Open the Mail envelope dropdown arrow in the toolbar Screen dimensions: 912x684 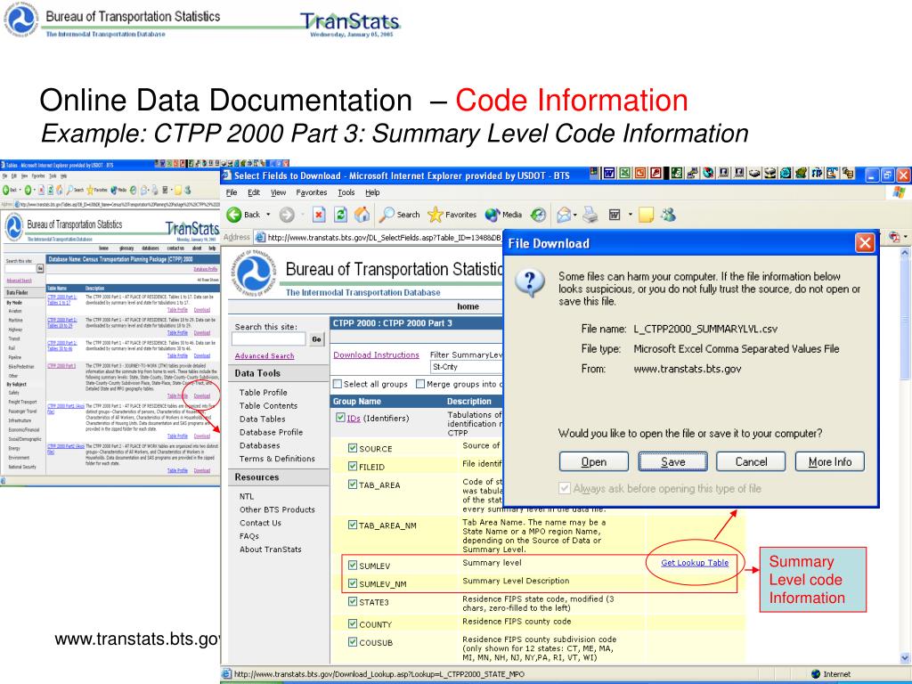574,216
